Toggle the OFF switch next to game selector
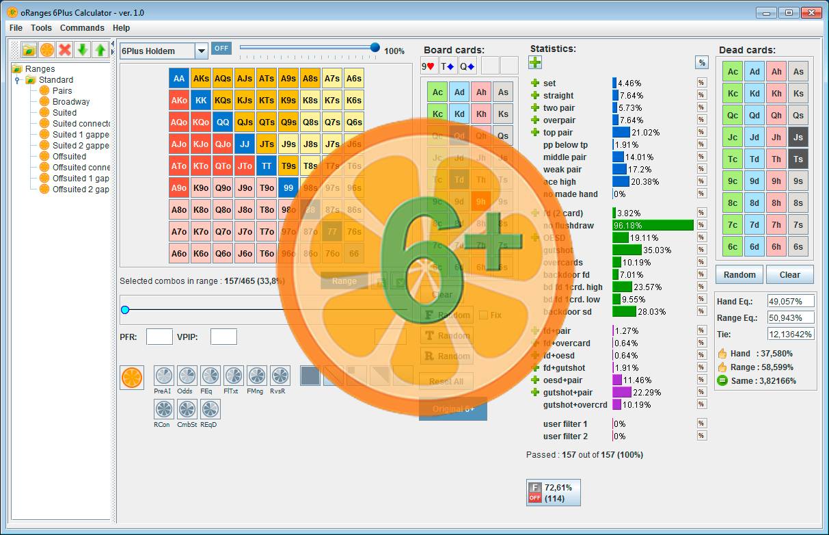The height and width of the screenshot is (535, 829). [221, 49]
